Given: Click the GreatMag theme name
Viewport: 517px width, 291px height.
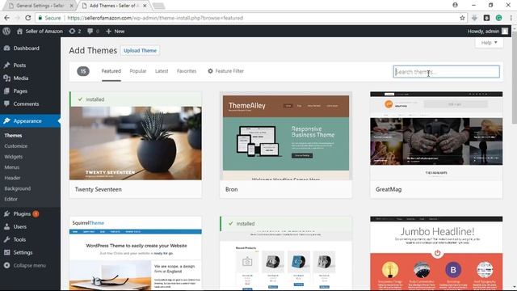Looking at the screenshot, I should [x=389, y=189].
